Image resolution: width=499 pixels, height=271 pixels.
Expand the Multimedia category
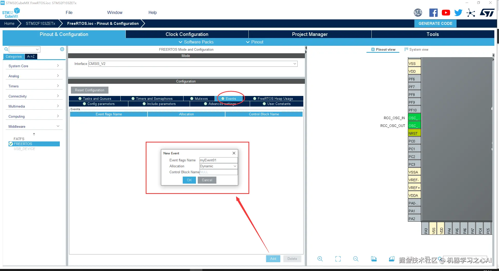[34, 106]
